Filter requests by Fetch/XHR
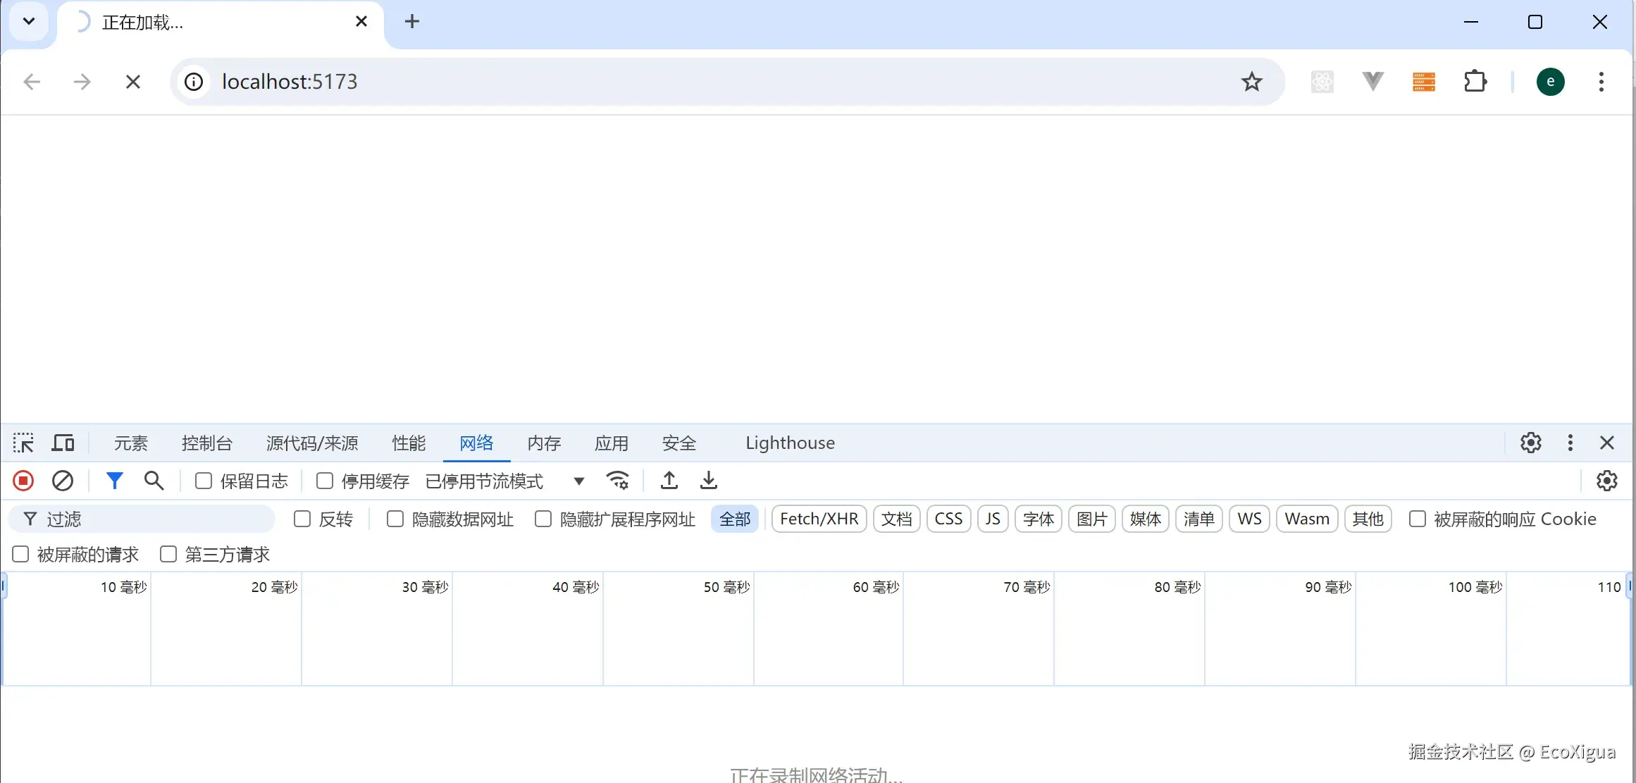This screenshot has width=1636, height=783. pos(819,519)
